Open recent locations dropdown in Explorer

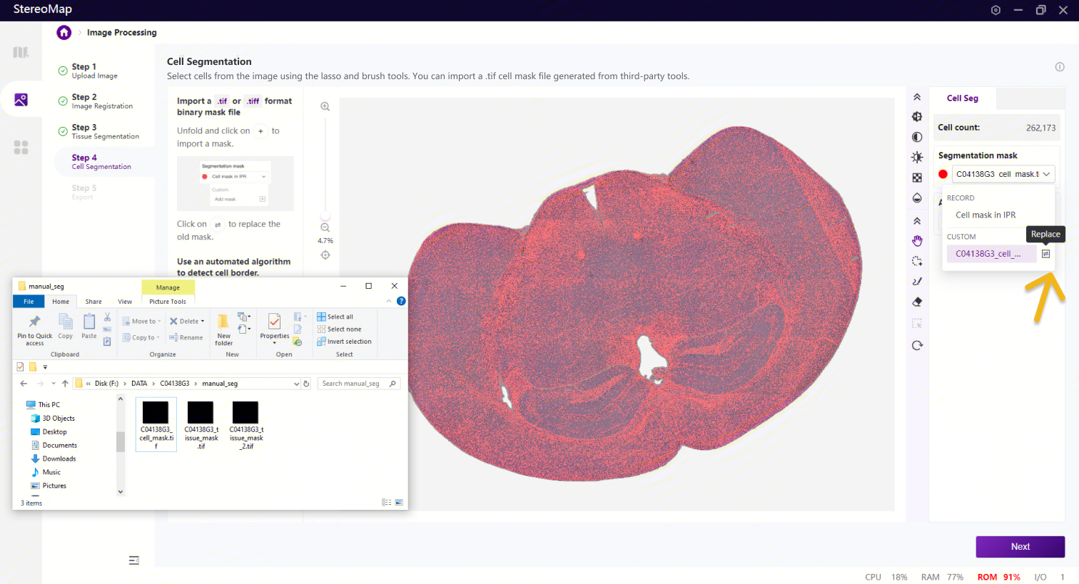coord(54,384)
